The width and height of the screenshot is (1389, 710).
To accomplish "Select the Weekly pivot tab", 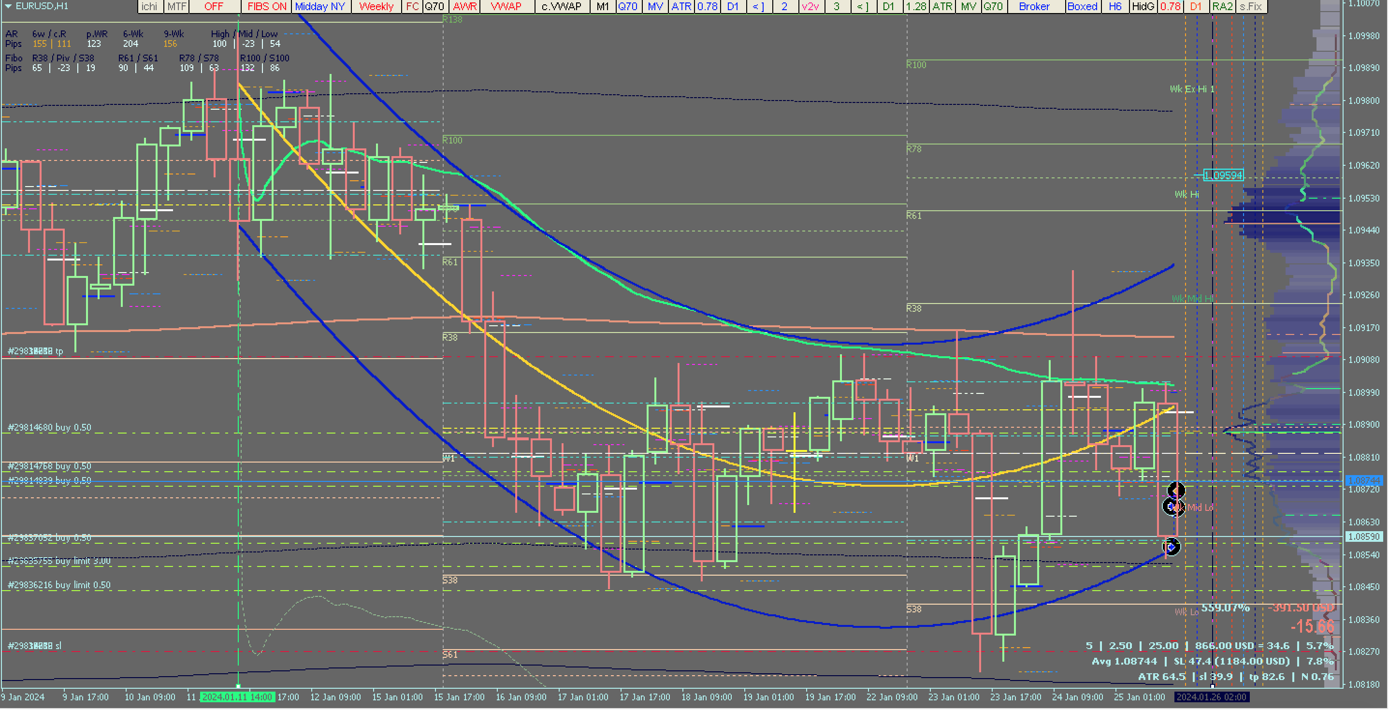I will [376, 6].
